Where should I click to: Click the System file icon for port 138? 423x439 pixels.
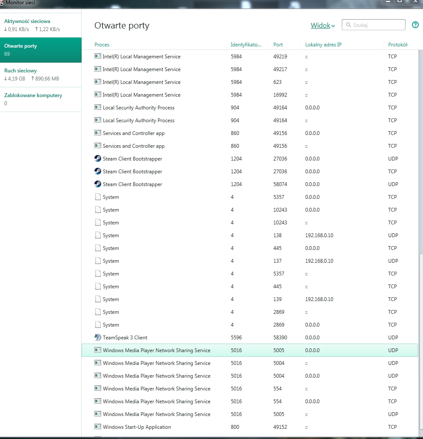coord(98,235)
